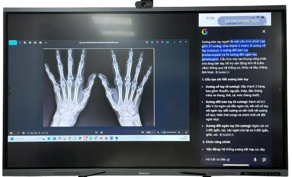Click the zoom slider handle in Photos
292x177 pixels.
point(165,132)
